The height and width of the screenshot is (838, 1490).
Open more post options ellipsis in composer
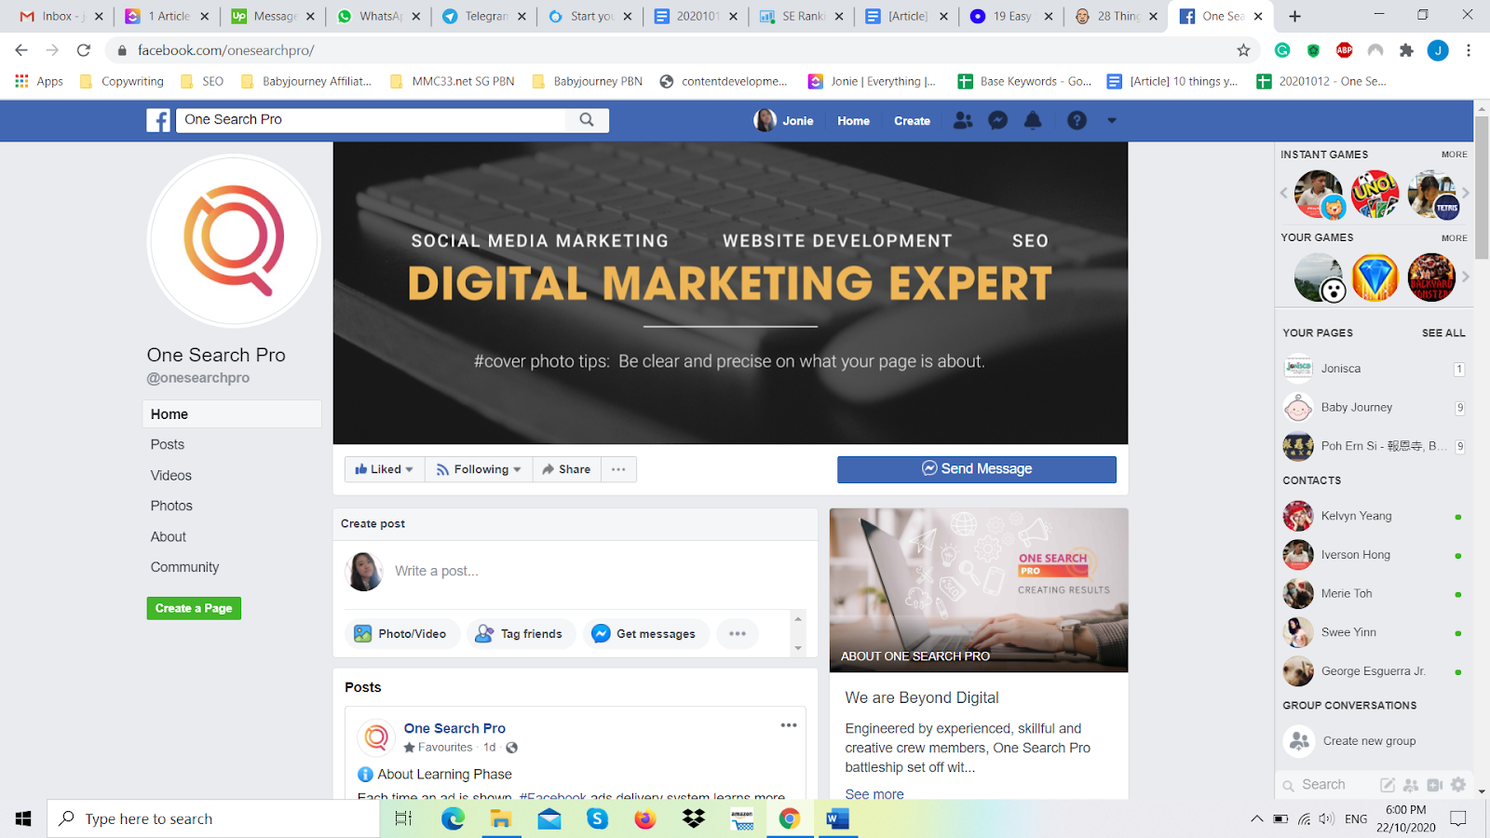[738, 634]
